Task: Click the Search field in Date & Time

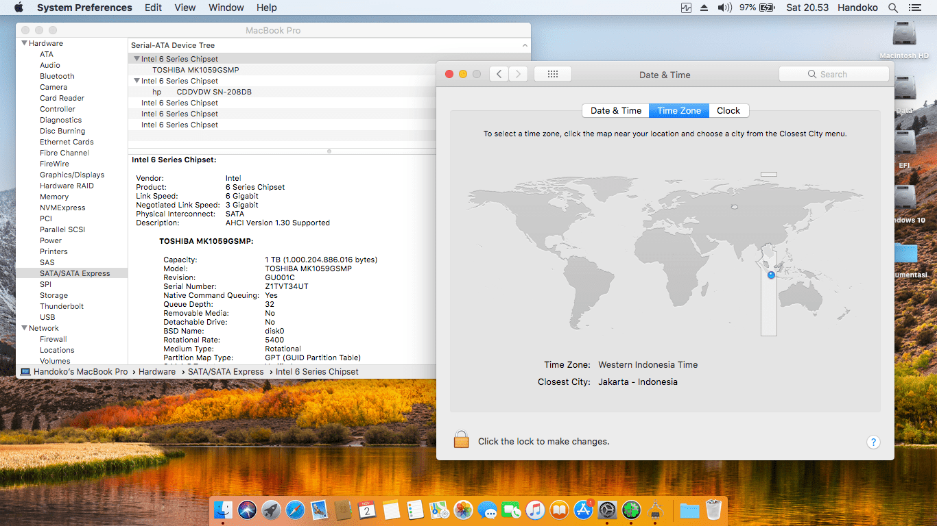Action: pyautogui.click(x=833, y=74)
